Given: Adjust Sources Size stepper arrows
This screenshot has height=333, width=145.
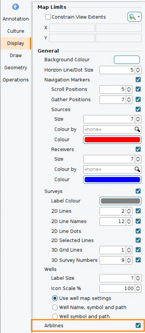Looking at the screenshot, I should click(x=138, y=119).
